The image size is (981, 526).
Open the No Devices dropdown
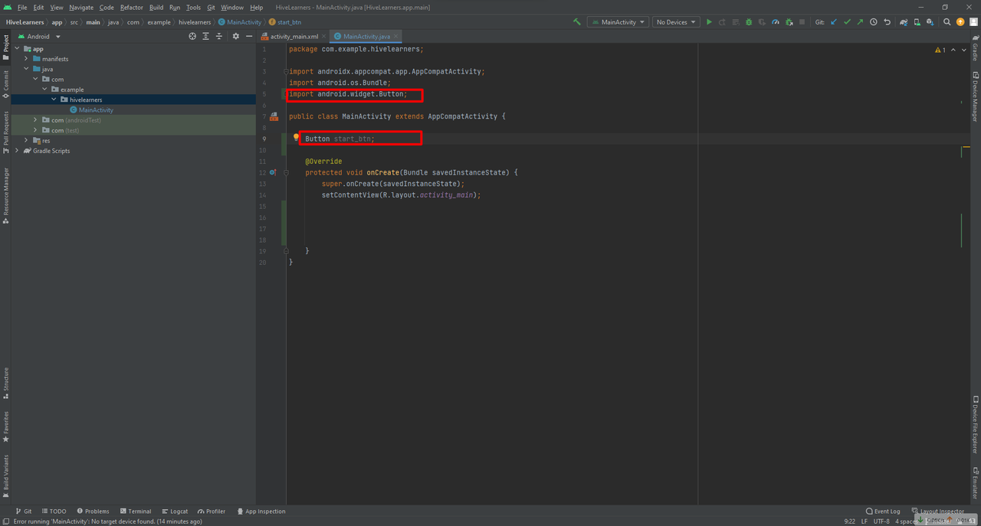click(676, 22)
